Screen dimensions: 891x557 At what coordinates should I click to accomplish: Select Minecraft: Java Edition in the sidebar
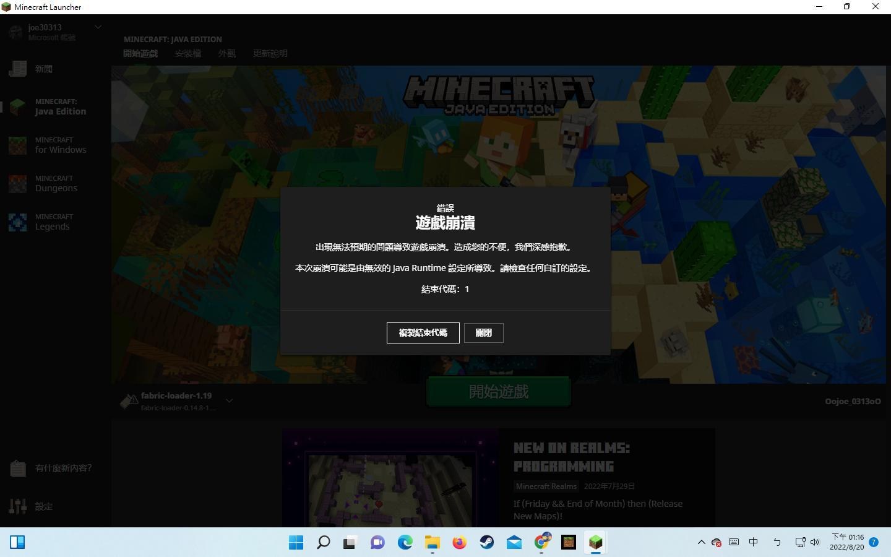point(56,107)
